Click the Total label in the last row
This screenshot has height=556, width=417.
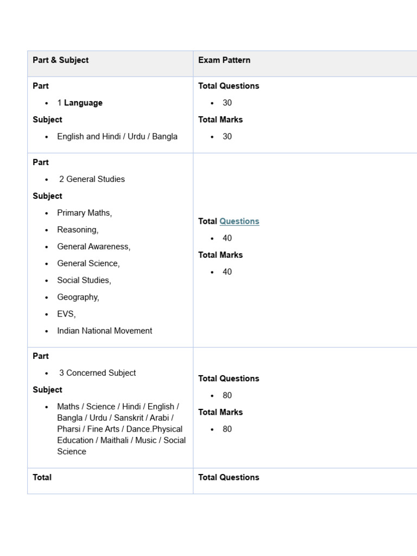pyautogui.click(x=42, y=477)
